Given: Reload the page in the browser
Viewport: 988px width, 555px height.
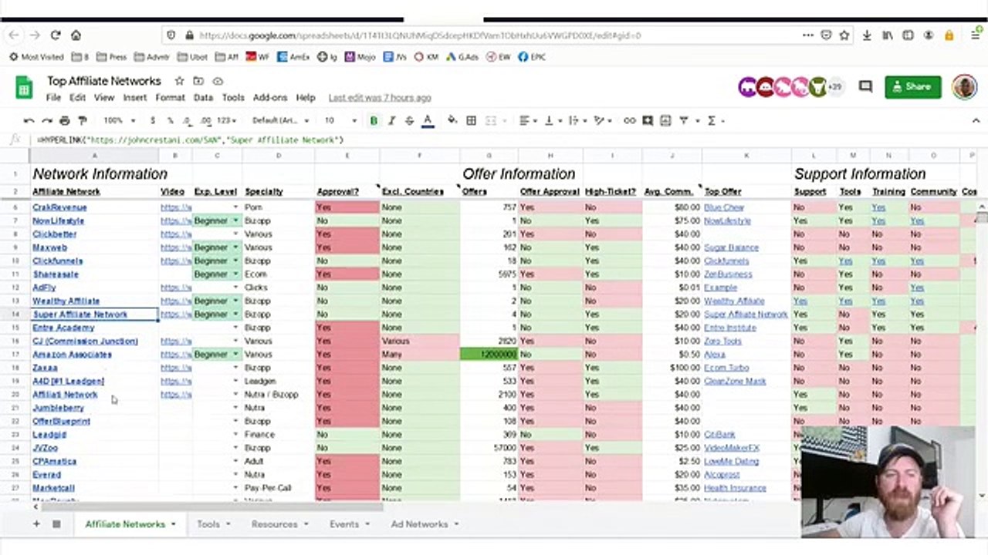Looking at the screenshot, I should point(56,35).
